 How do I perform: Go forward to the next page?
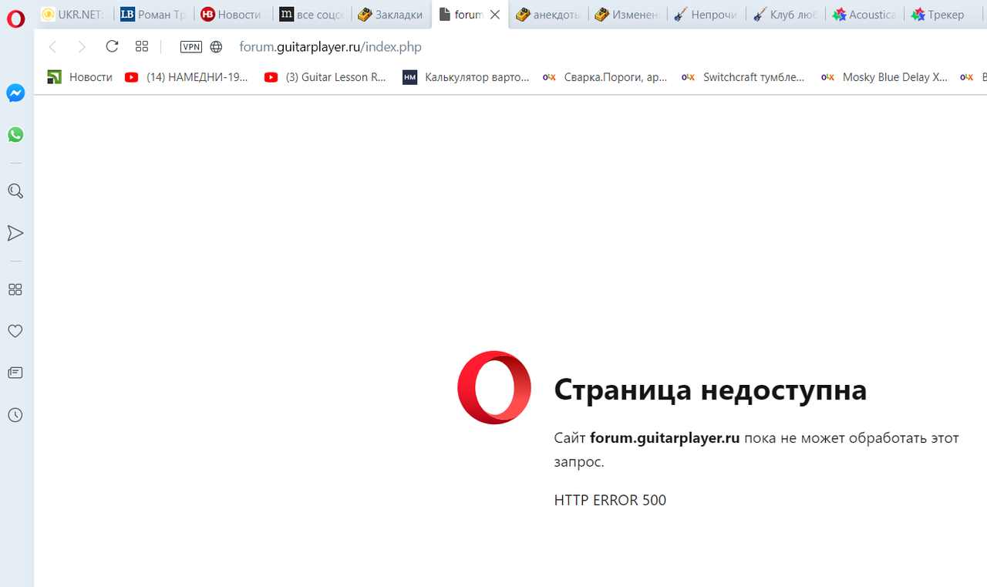(82, 47)
